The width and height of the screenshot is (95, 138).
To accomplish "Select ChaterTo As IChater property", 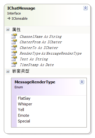I will [39, 48].
